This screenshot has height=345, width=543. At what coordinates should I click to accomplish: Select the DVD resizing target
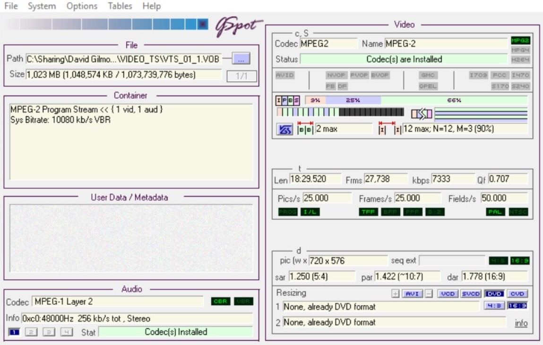click(x=494, y=294)
